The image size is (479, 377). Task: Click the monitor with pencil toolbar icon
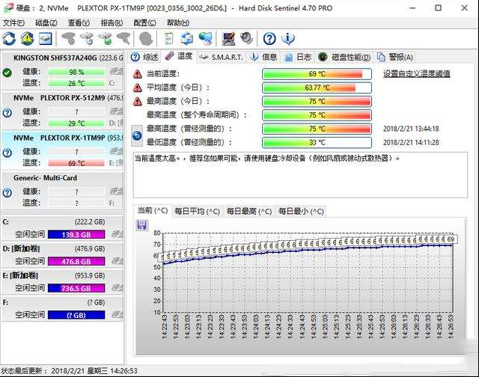click(228, 39)
